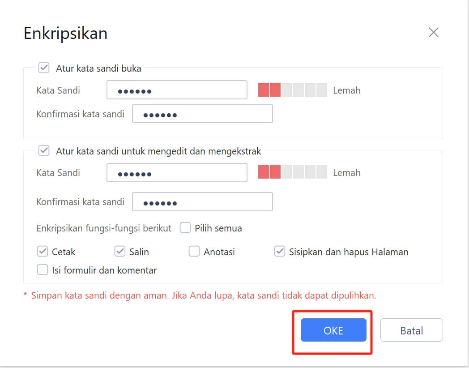The width and height of the screenshot is (469, 368).
Task: Uncheck the Salin permission
Action: pyautogui.click(x=120, y=251)
